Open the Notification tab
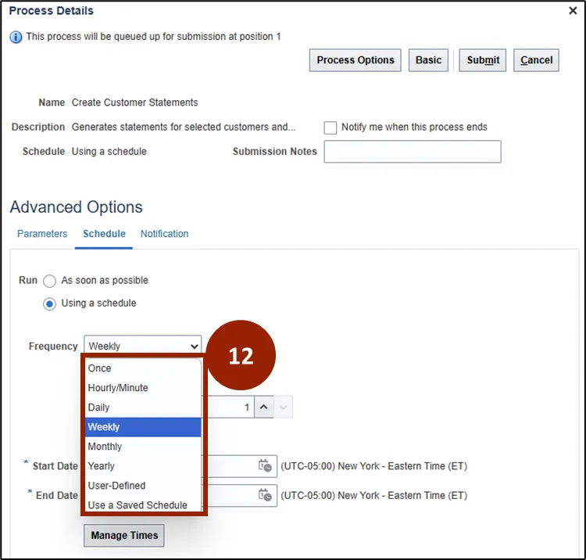 [164, 234]
